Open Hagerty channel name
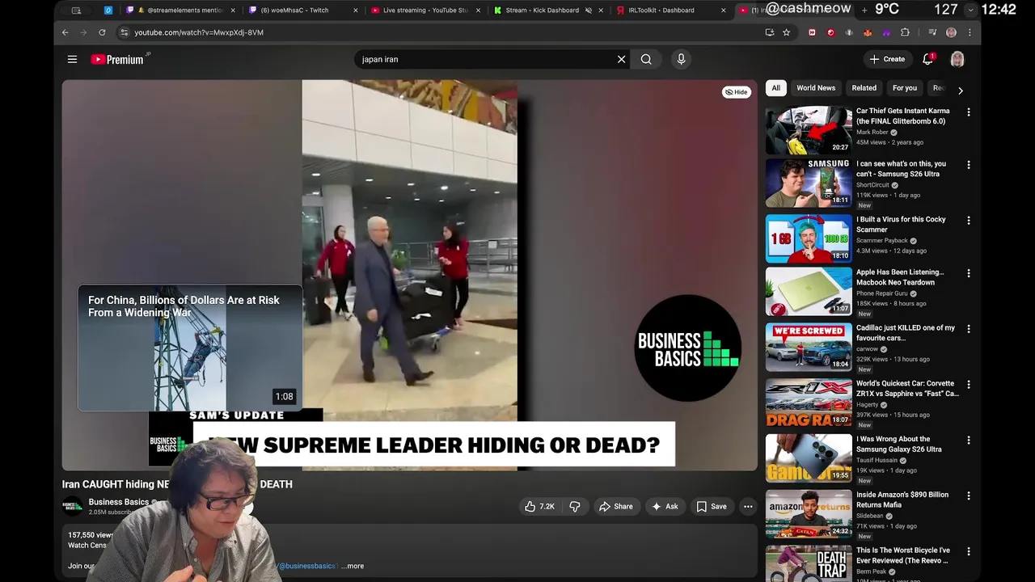Image resolution: width=1035 pixels, height=582 pixels. point(868,405)
